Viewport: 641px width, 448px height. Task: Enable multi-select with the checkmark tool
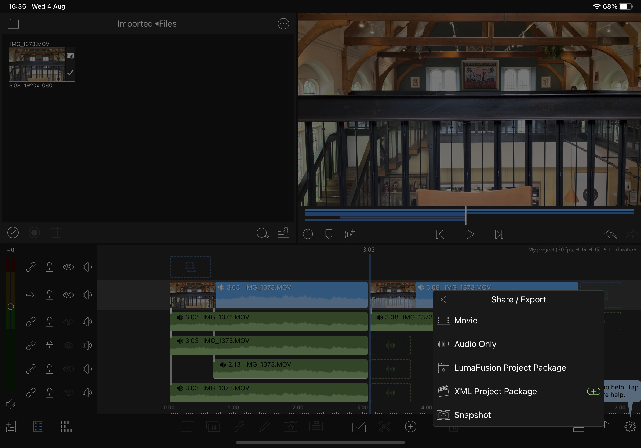point(359,427)
